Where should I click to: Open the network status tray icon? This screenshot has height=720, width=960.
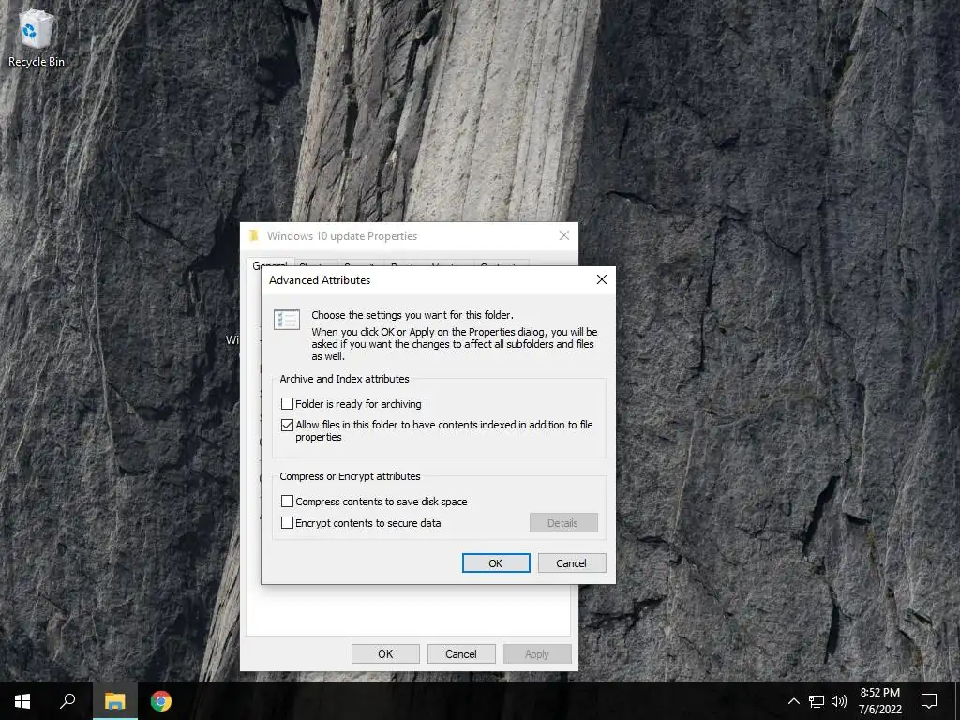[817, 701]
